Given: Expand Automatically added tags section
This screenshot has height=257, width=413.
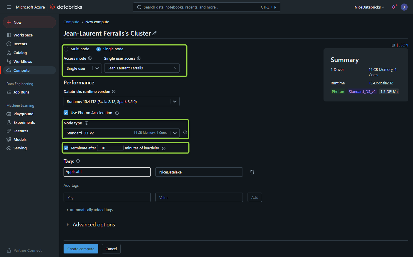Looking at the screenshot, I should click(x=89, y=210).
